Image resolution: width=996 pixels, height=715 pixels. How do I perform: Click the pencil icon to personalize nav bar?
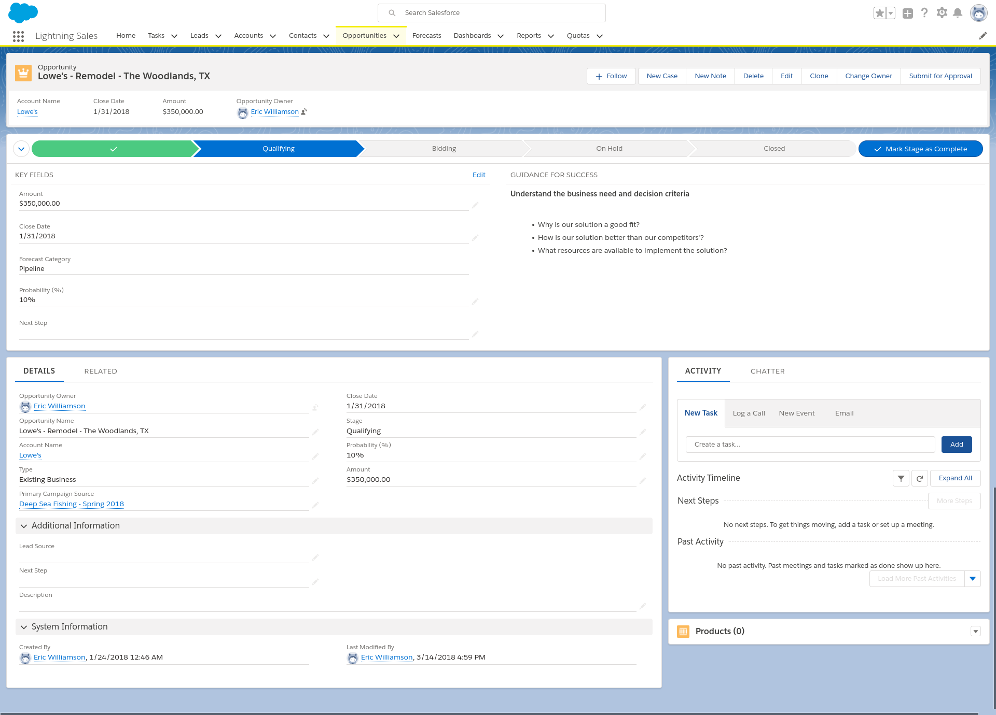click(x=983, y=36)
